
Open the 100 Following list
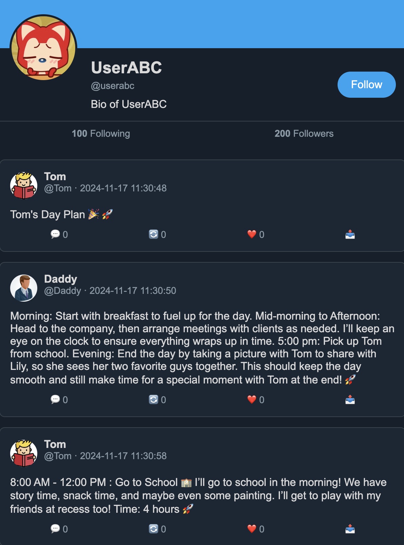pyautogui.click(x=101, y=133)
